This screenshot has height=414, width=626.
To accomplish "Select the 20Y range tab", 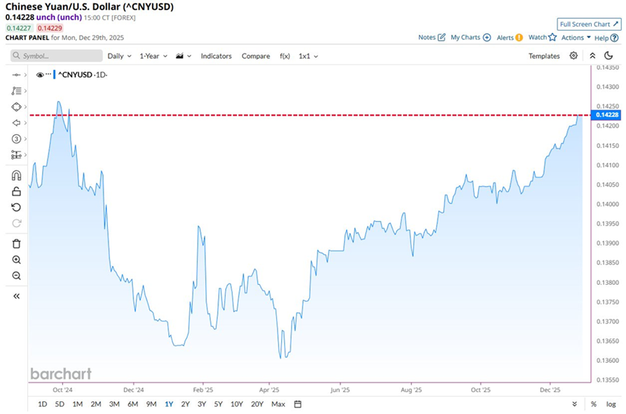I will pyautogui.click(x=257, y=404).
